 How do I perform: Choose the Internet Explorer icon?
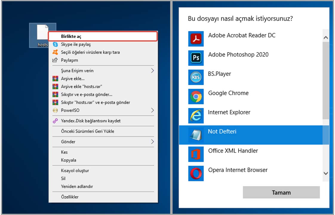(x=196, y=116)
